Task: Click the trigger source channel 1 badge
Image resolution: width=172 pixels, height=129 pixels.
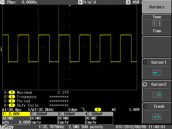Action: [x=98, y=110]
